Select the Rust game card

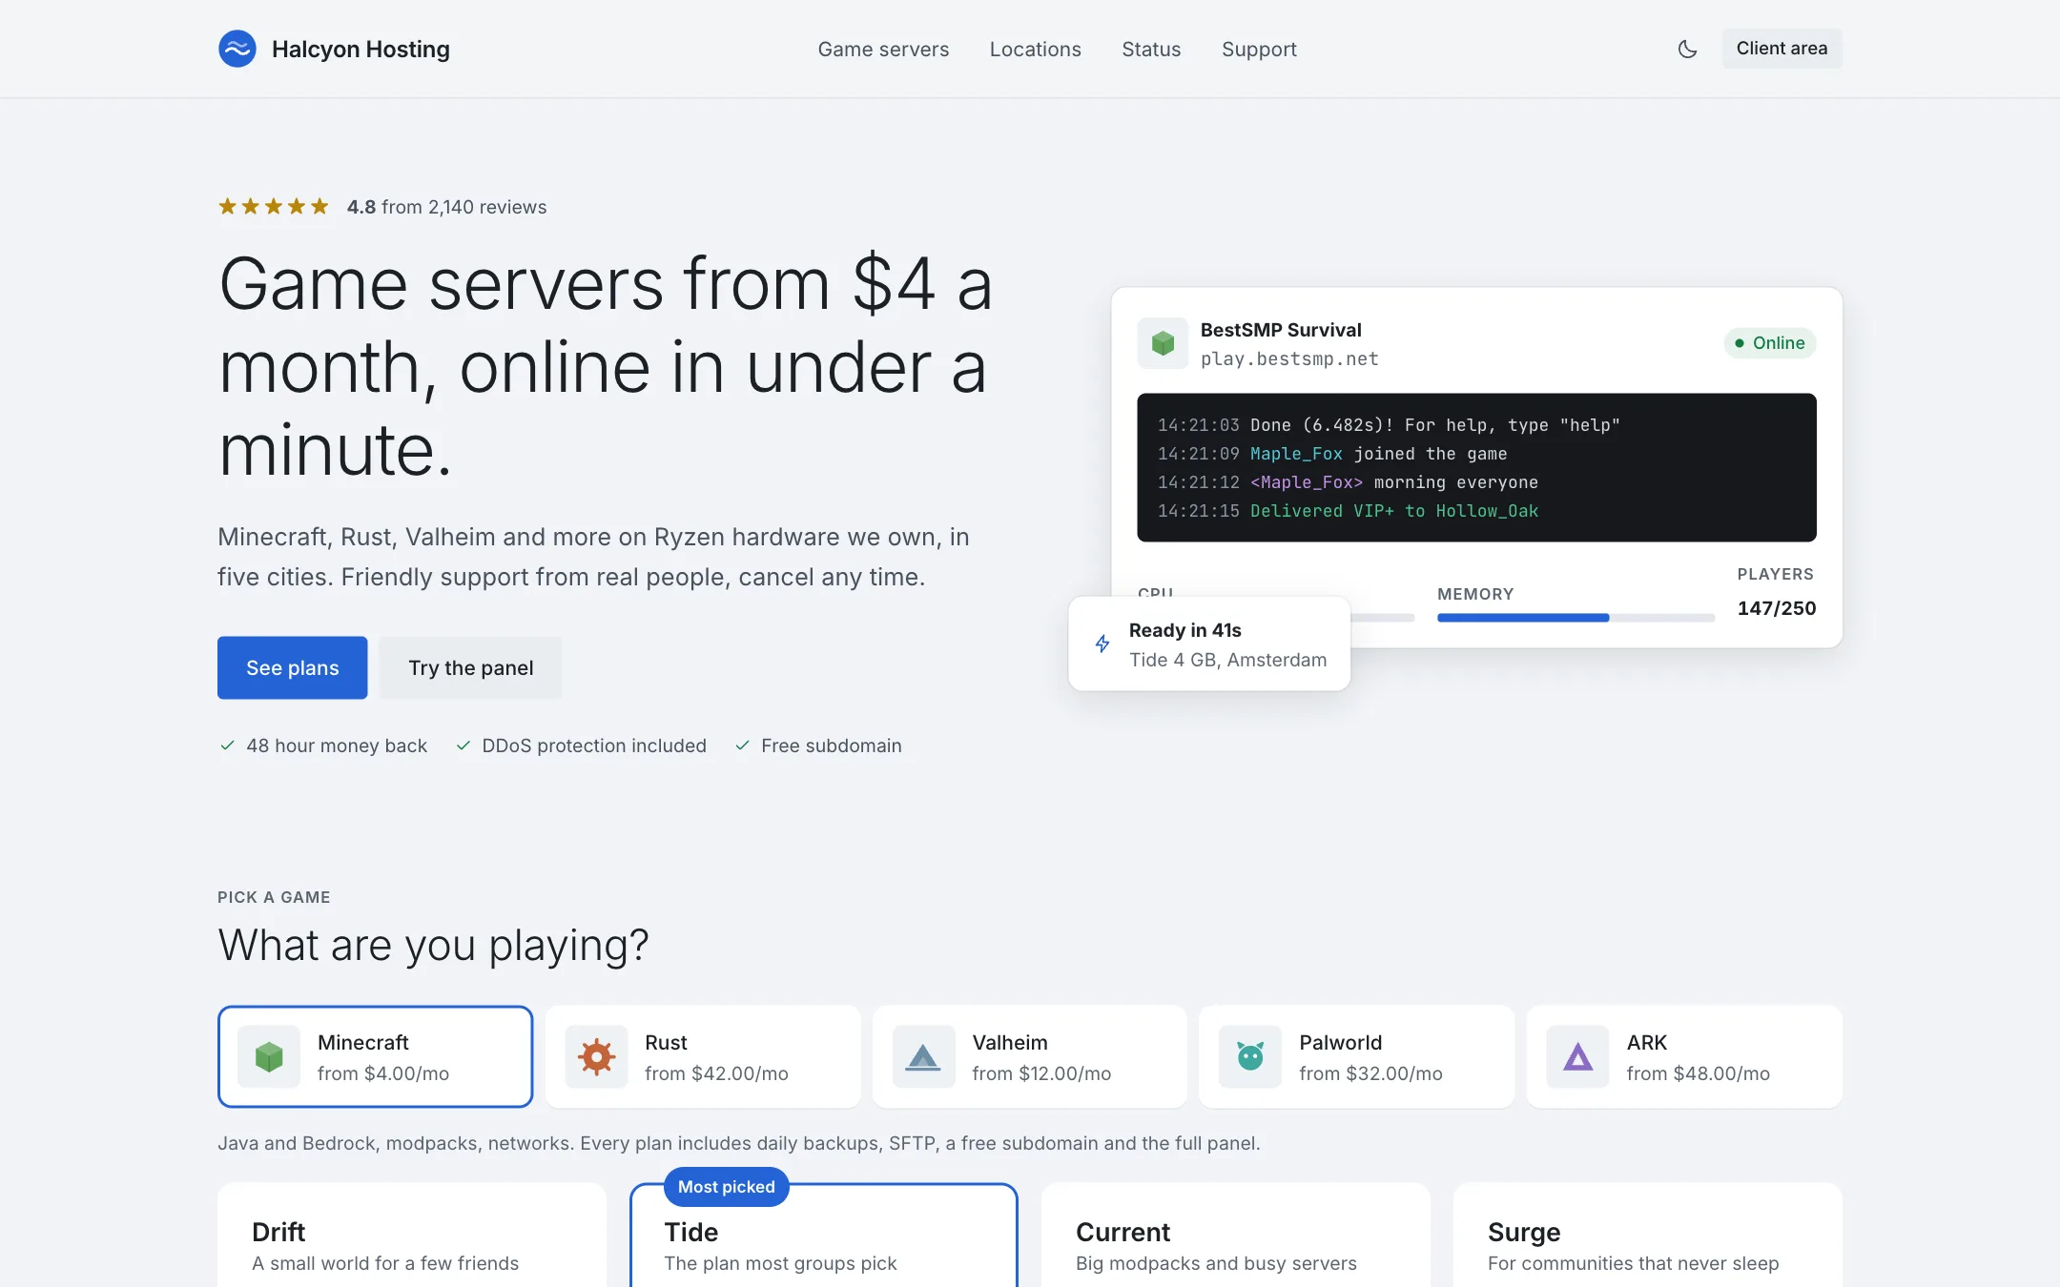[x=703, y=1056]
